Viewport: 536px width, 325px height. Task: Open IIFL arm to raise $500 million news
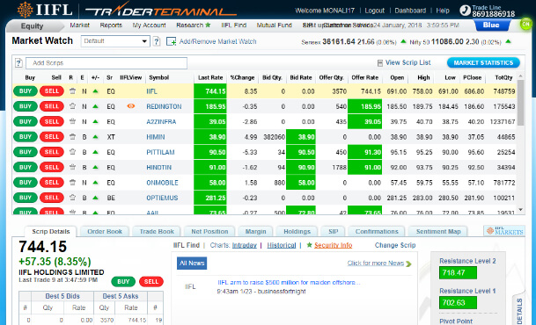pyautogui.click(x=289, y=282)
